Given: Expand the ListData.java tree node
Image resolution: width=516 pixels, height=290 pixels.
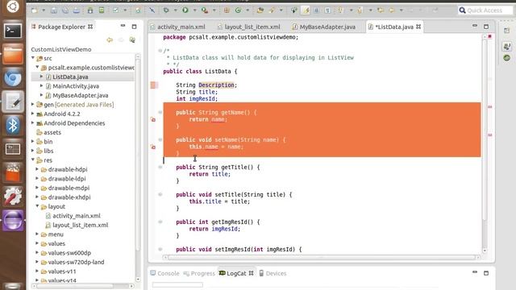Looking at the screenshot, I should point(41,77).
